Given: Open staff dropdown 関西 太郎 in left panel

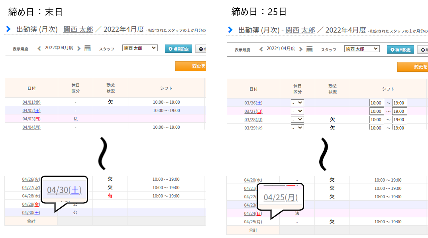Looking at the screenshot, I should (140, 48).
